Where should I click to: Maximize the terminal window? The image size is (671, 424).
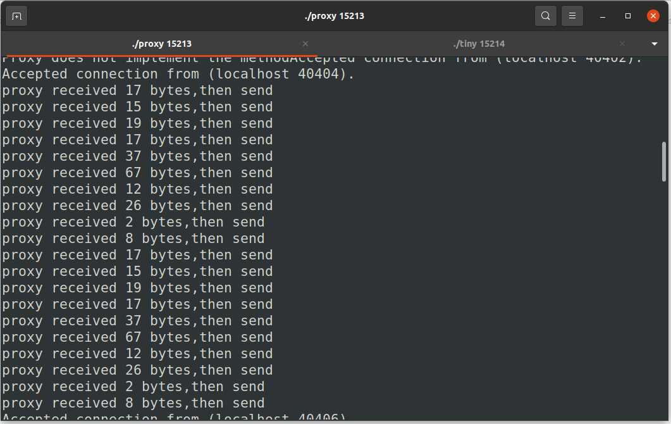coord(628,16)
